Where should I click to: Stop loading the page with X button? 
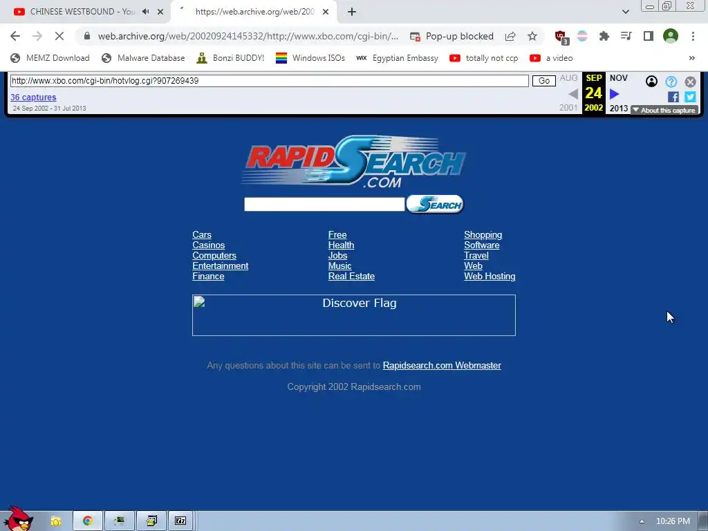[x=59, y=36]
